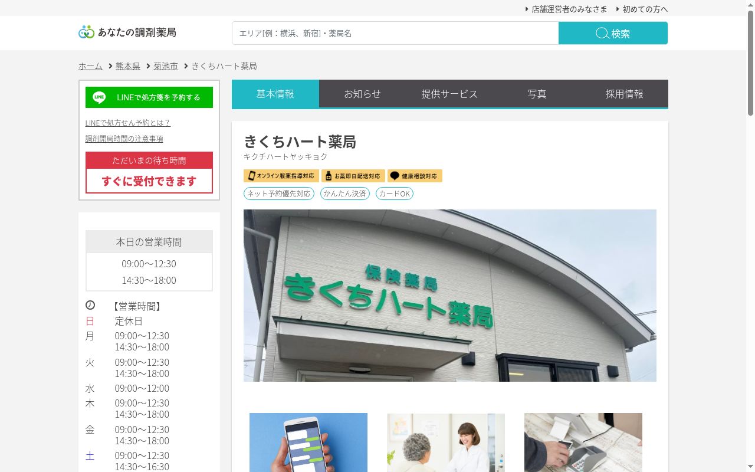Click the お薬即日配送対応 badge

point(353,176)
